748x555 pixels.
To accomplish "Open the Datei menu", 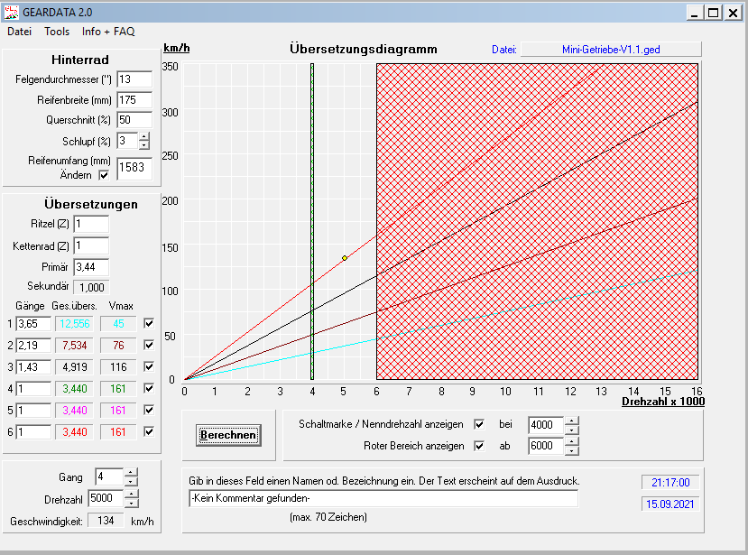I will [20, 32].
